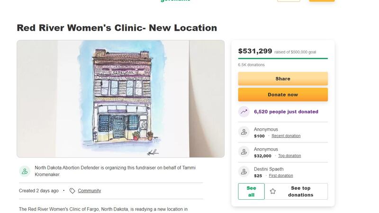Screen dimensions: 379x213
Task: Follow the Recent donation link
Action: pos(286,136)
